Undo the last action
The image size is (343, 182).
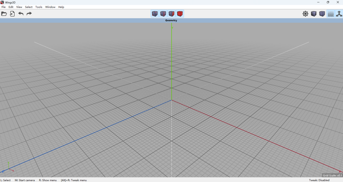21,14
